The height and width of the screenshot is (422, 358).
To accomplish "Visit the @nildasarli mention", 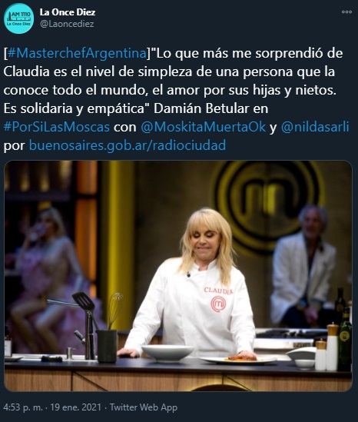I will [x=315, y=127].
